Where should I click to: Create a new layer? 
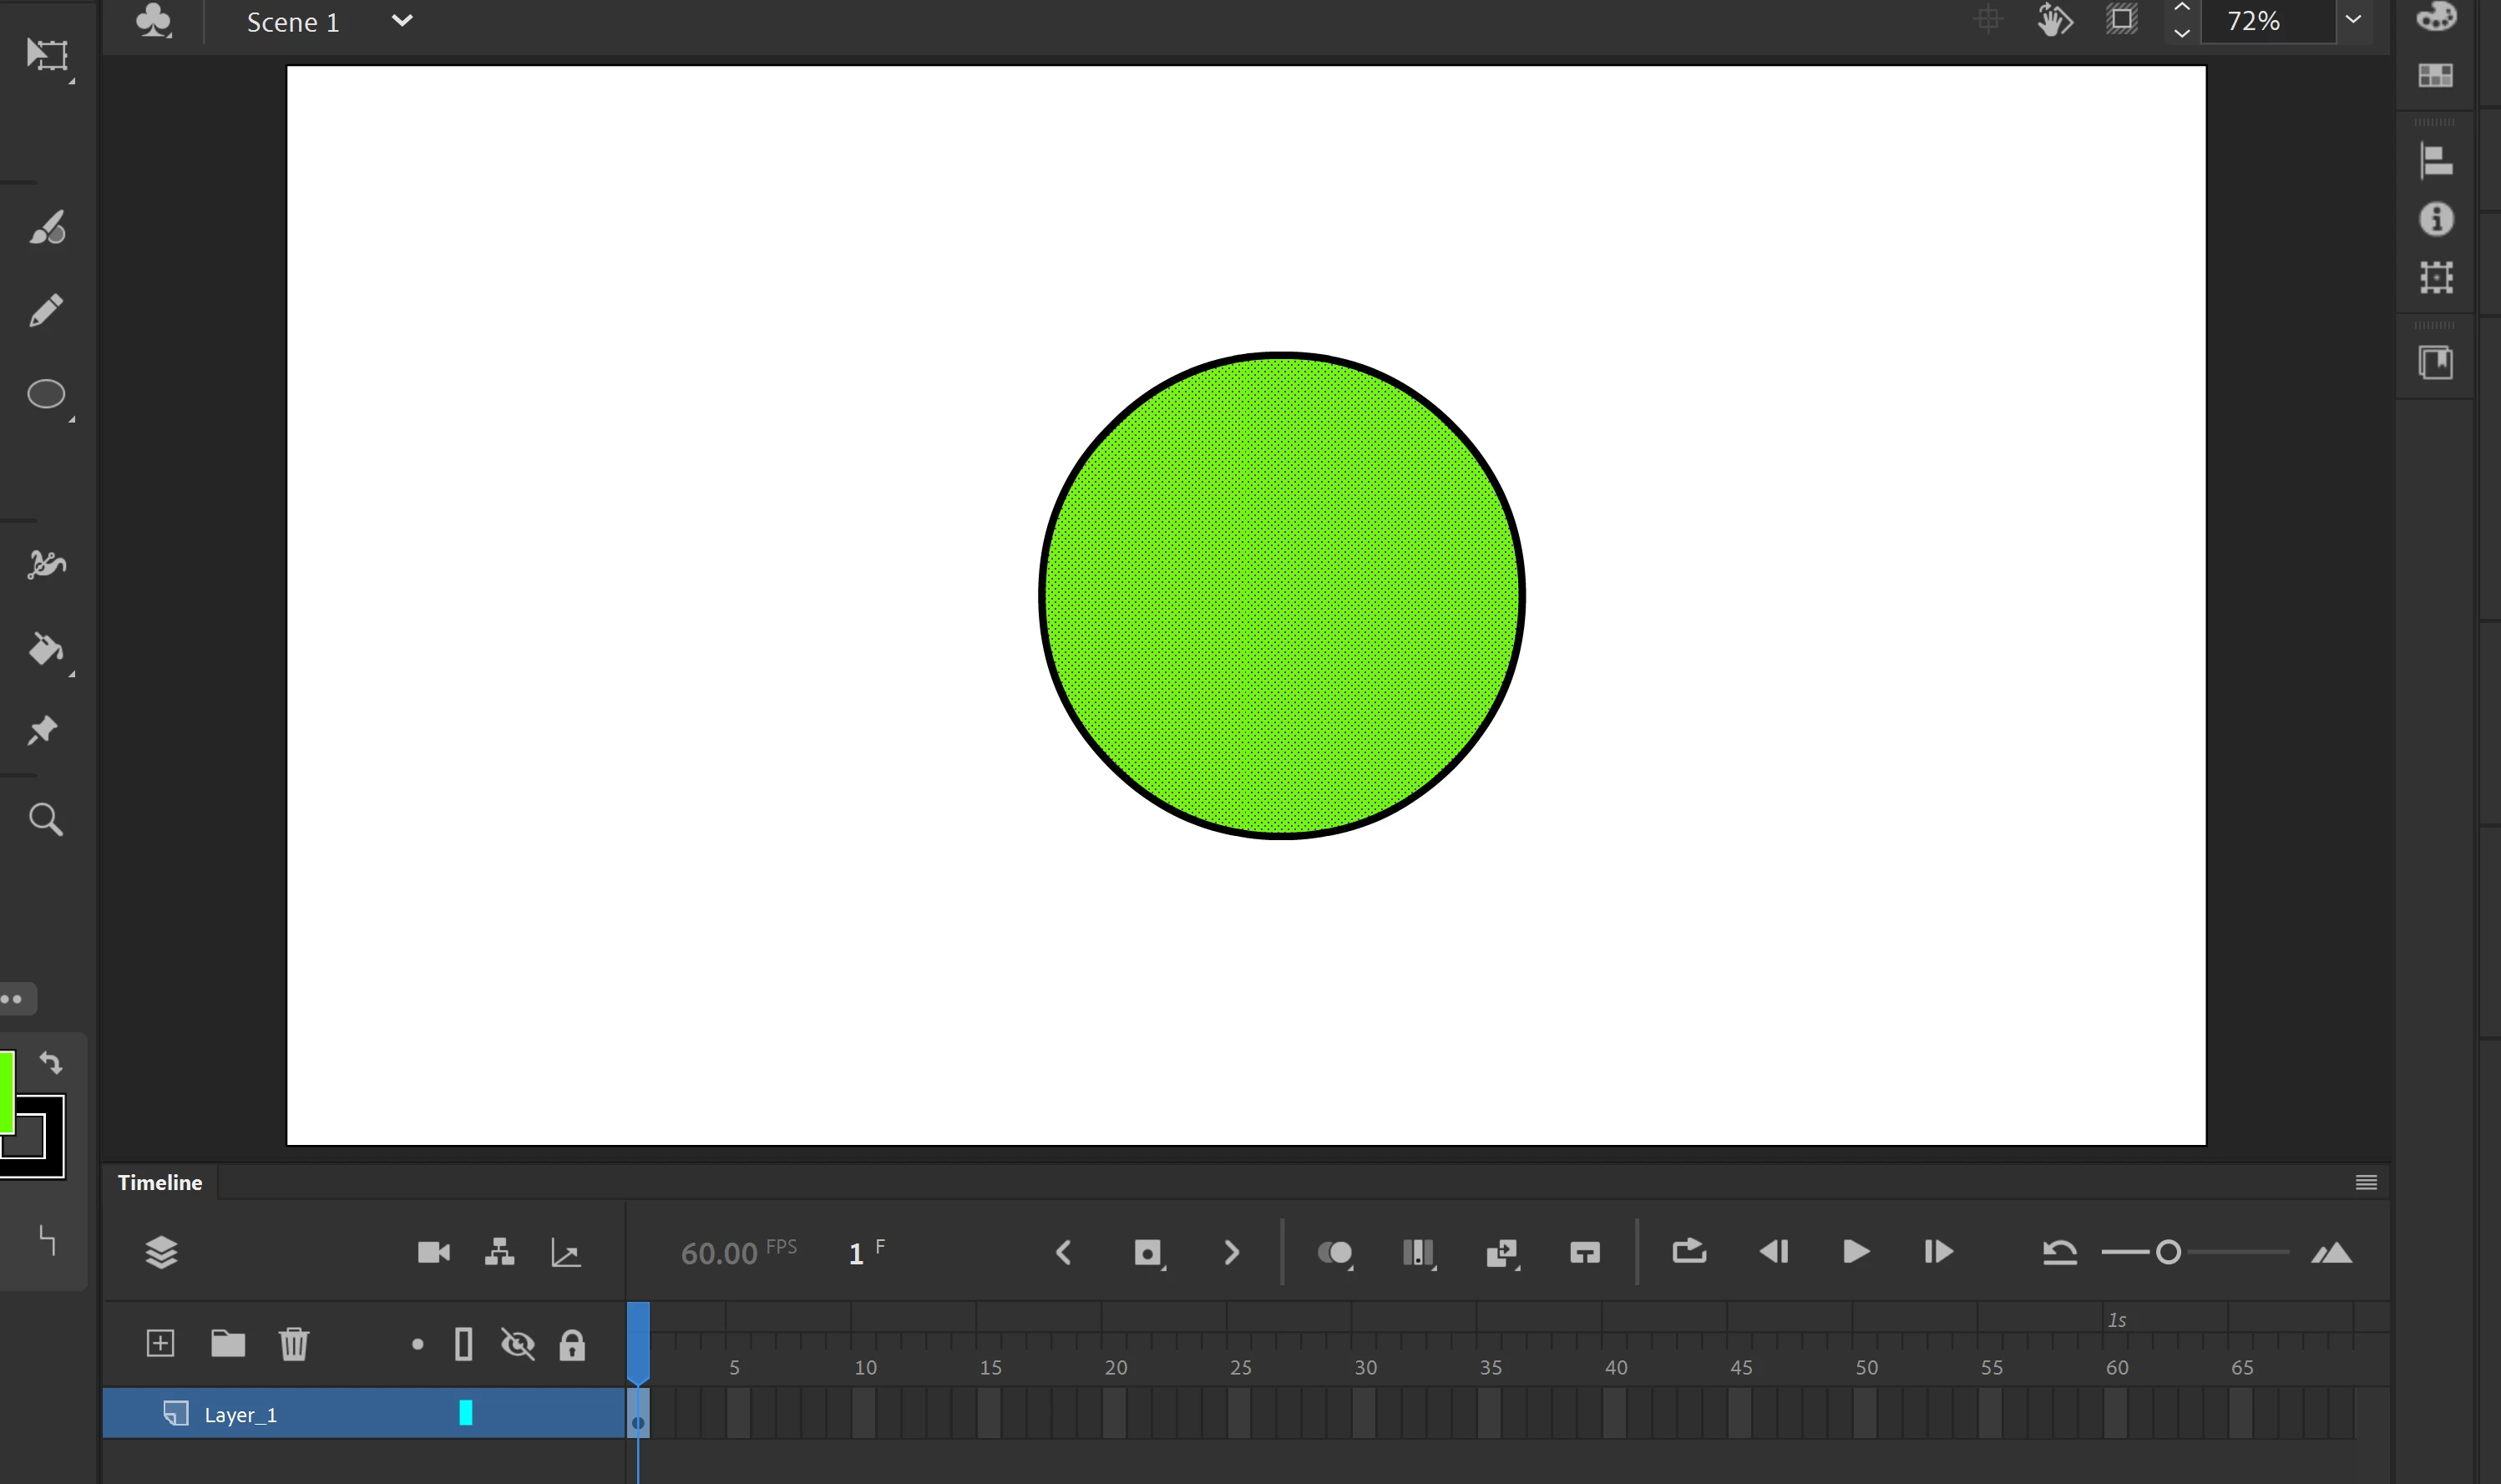click(160, 1343)
